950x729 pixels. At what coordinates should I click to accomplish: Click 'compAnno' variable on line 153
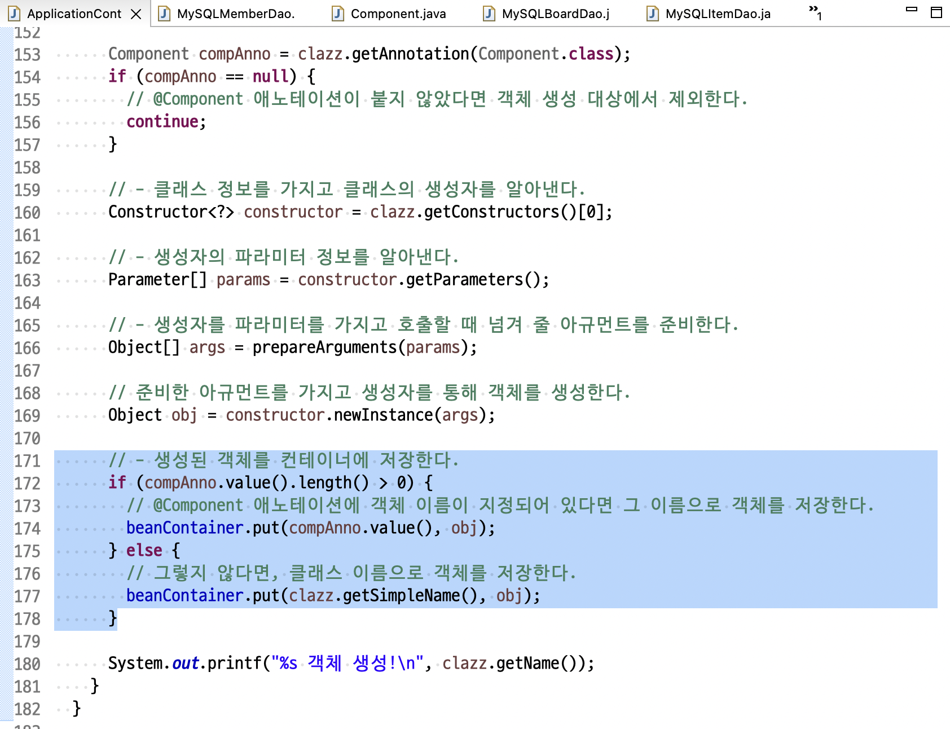(x=235, y=54)
